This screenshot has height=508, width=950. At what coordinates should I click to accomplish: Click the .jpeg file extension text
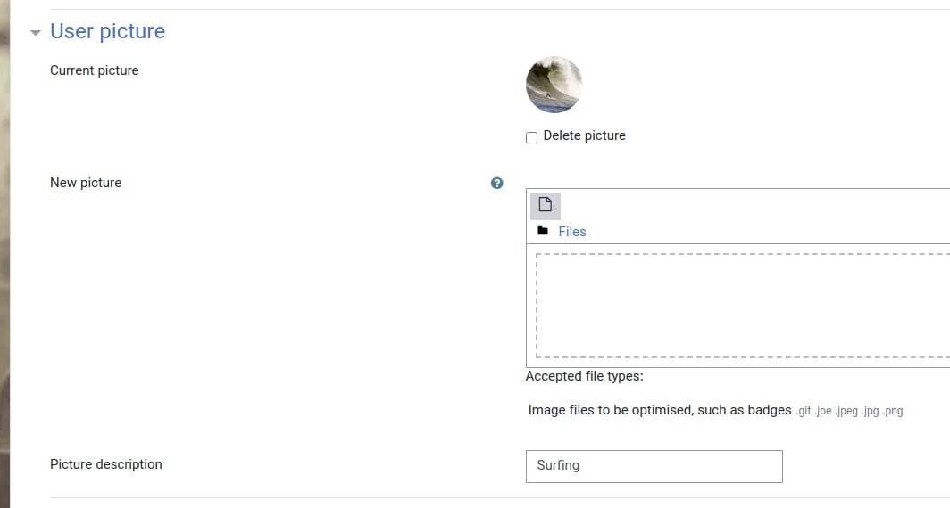[846, 411]
